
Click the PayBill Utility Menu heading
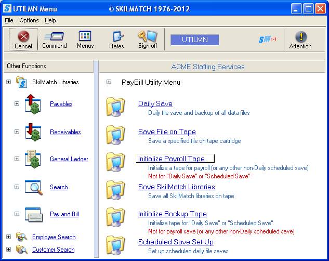[x=151, y=82]
